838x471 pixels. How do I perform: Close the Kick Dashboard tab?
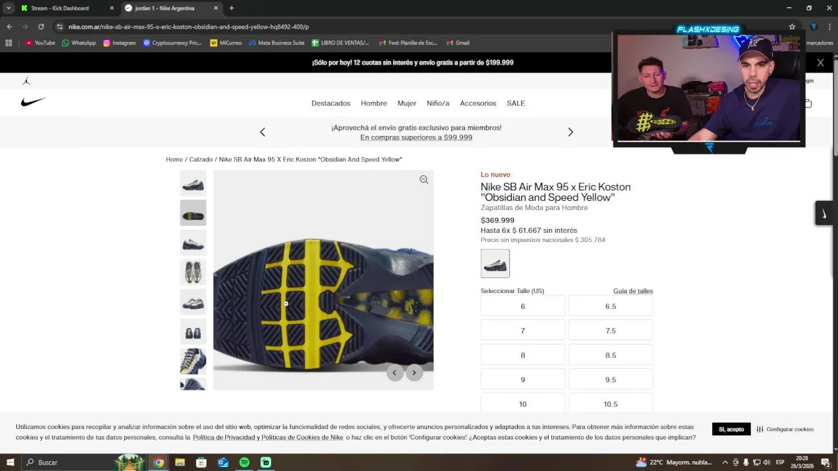click(x=111, y=8)
